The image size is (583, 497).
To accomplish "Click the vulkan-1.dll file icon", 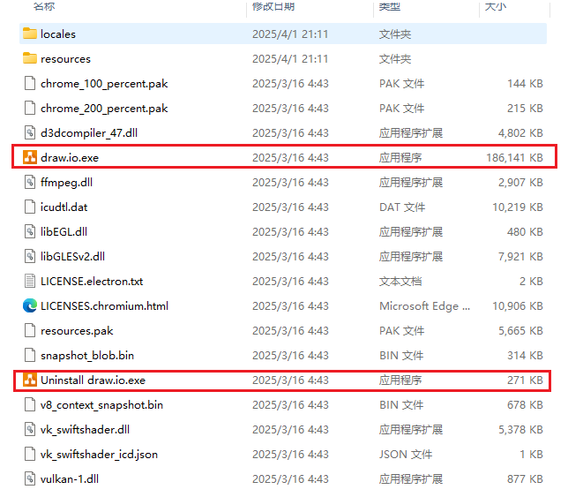I will pos(30,478).
